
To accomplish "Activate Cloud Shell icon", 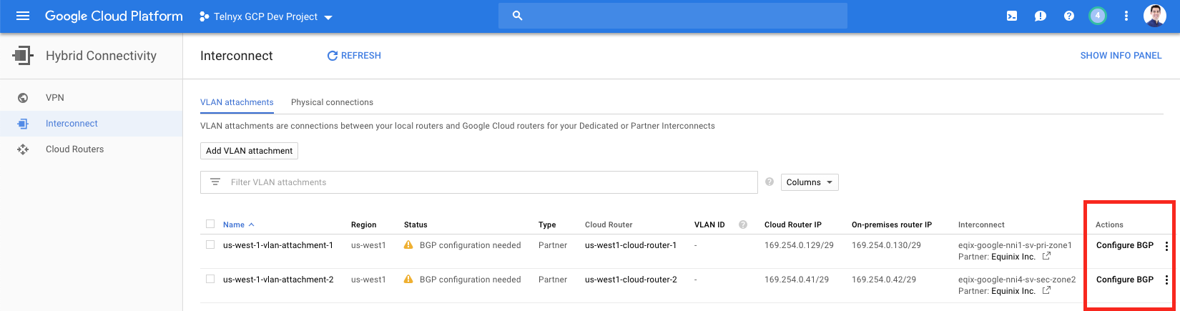I will 1012,16.
